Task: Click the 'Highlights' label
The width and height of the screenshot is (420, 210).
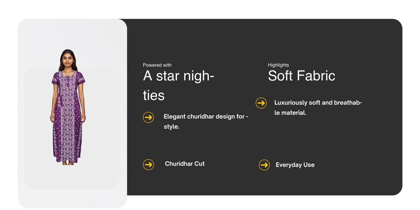Action: [278, 65]
